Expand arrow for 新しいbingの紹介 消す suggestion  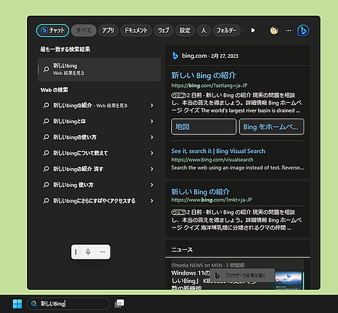pyautogui.click(x=152, y=169)
